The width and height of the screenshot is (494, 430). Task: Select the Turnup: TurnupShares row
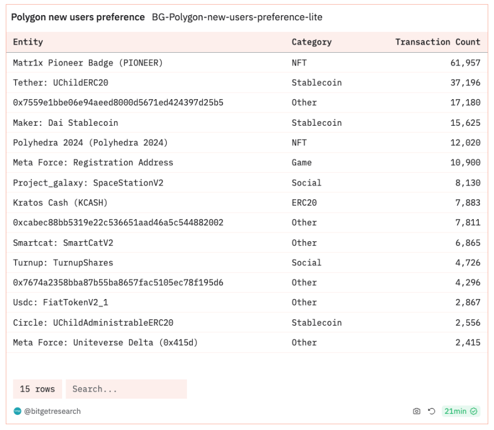63,263
